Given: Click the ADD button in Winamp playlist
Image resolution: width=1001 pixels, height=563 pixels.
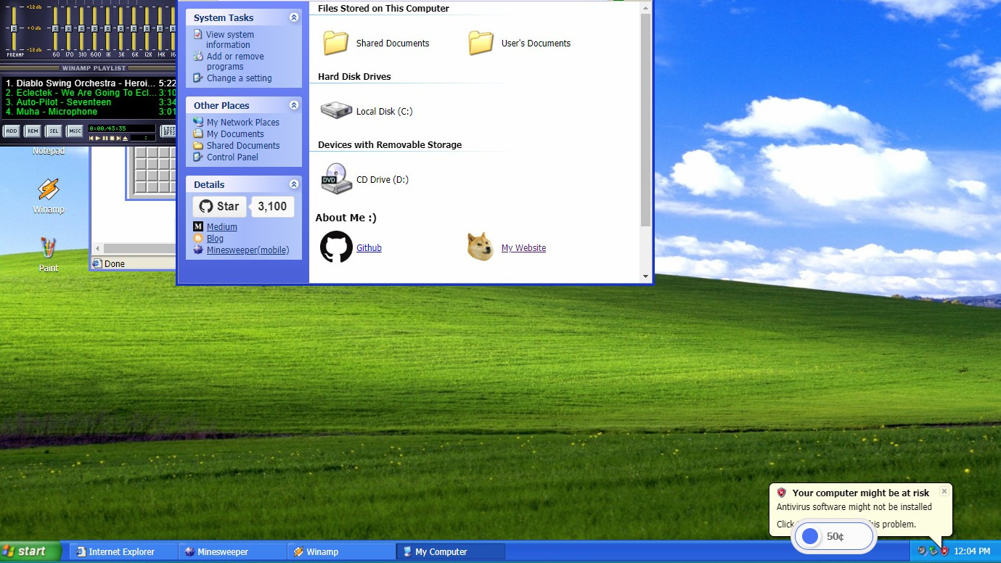Looking at the screenshot, I should (x=12, y=131).
